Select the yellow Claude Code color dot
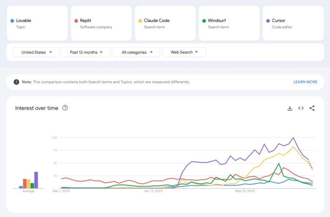 [x=140, y=21]
